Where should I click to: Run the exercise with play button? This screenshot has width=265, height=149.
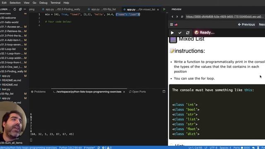(172, 33)
